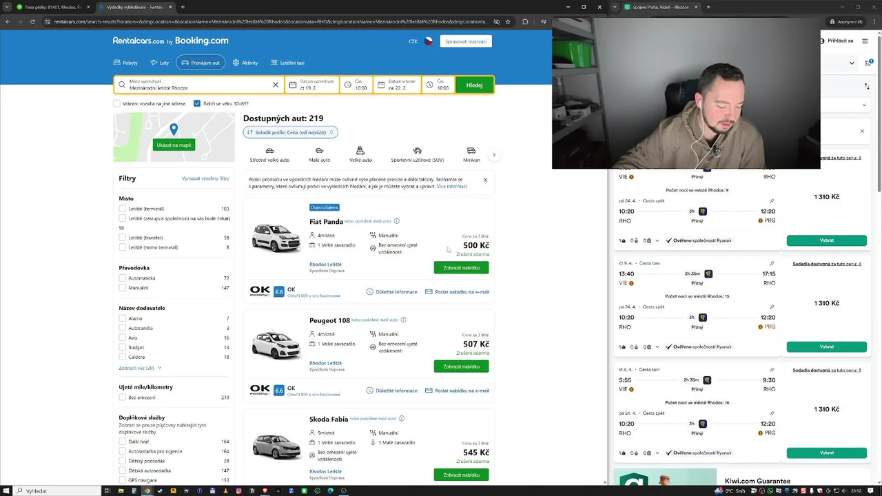The height and width of the screenshot is (496, 882).
Task: Clear the pickup location with the X icon
Action: 276,85
